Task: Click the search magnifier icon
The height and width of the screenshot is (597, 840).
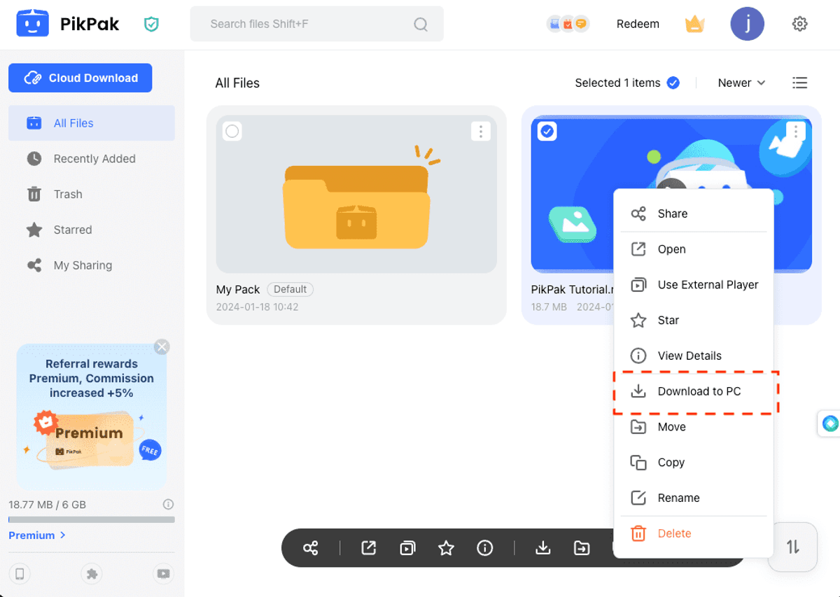Action: [x=421, y=24]
